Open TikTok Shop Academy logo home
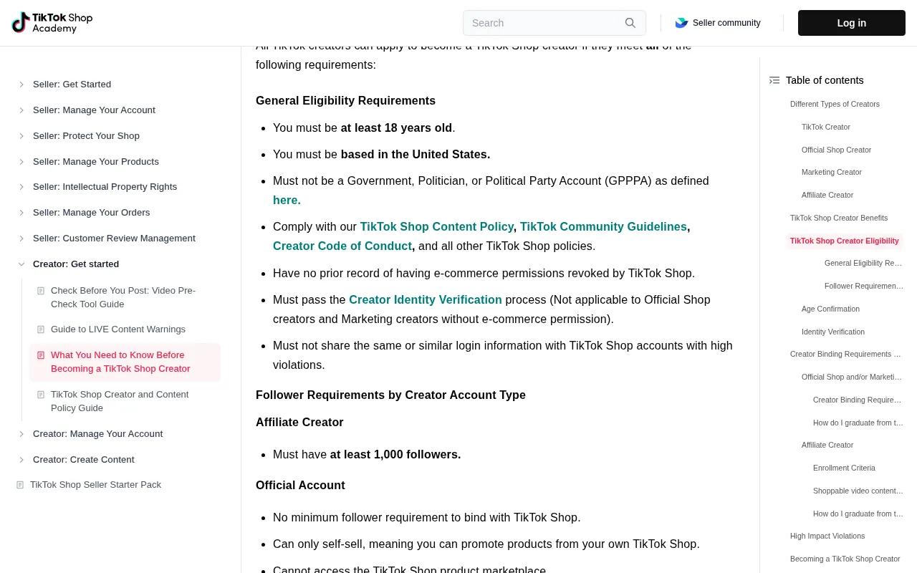This screenshot has height=573, width=917. [x=52, y=23]
